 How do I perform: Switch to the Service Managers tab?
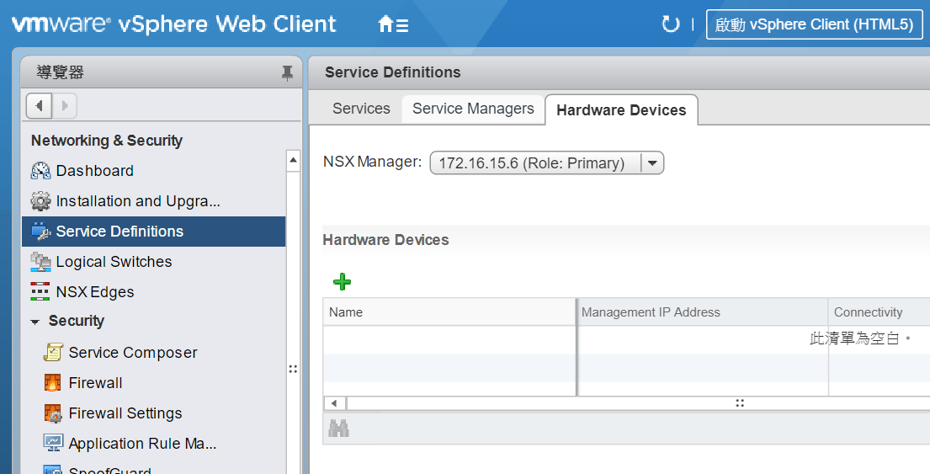pyautogui.click(x=473, y=109)
